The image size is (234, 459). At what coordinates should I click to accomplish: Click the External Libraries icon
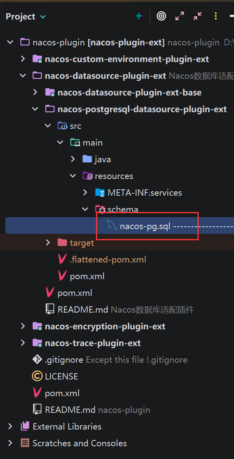[25, 426]
